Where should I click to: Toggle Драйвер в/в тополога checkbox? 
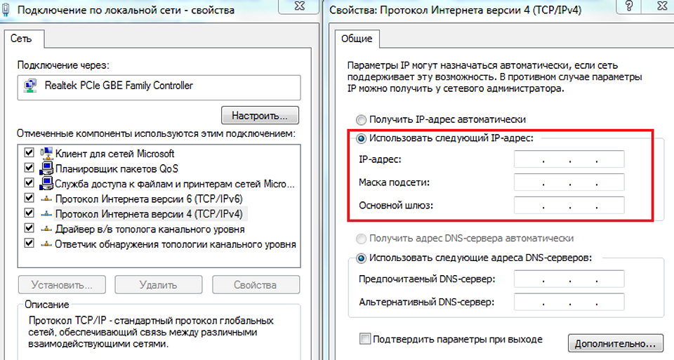coord(29,229)
